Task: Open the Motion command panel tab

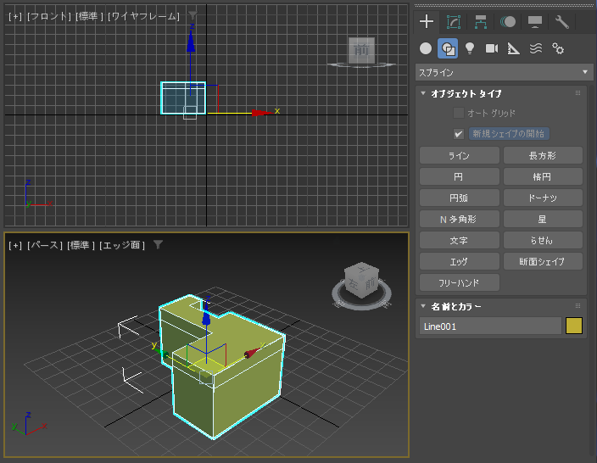Action: 508,22
